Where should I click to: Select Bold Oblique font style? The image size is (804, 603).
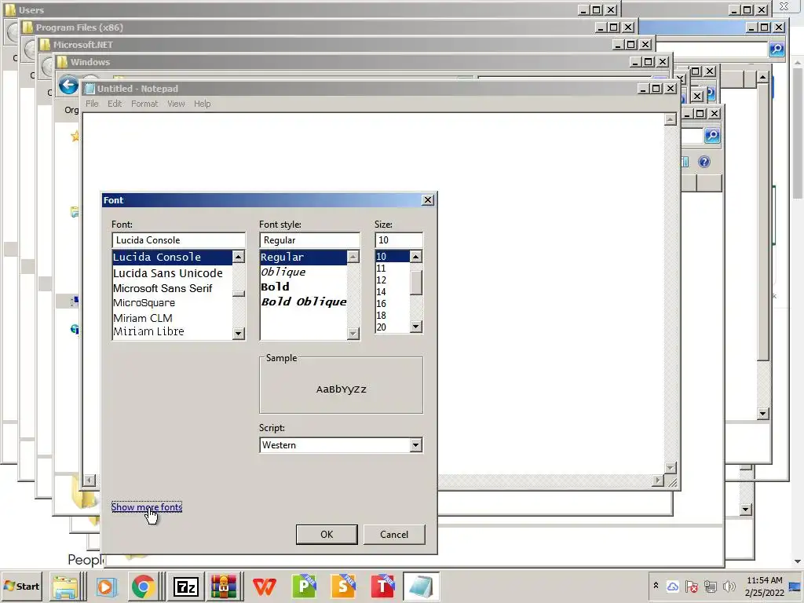click(x=303, y=301)
